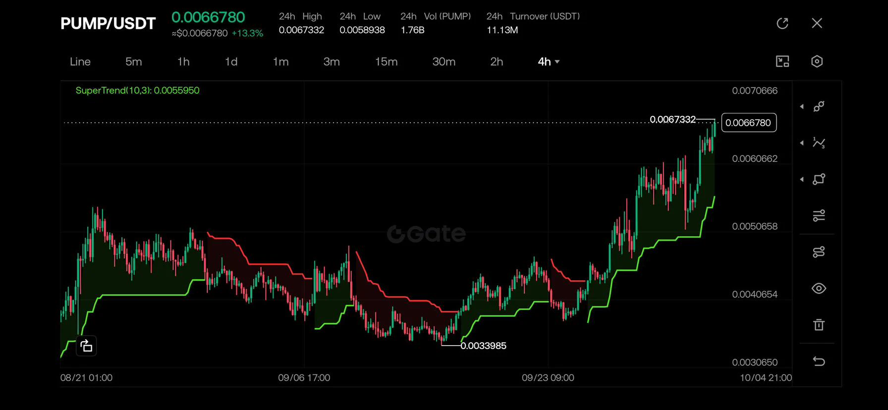888x410 pixels.
Task: Select the trend line drawing tool
Action: point(819,106)
